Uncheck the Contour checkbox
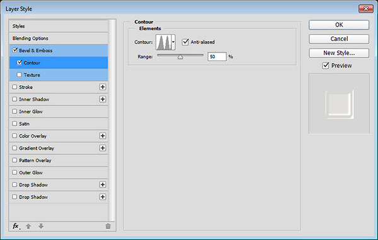 click(20, 63)
